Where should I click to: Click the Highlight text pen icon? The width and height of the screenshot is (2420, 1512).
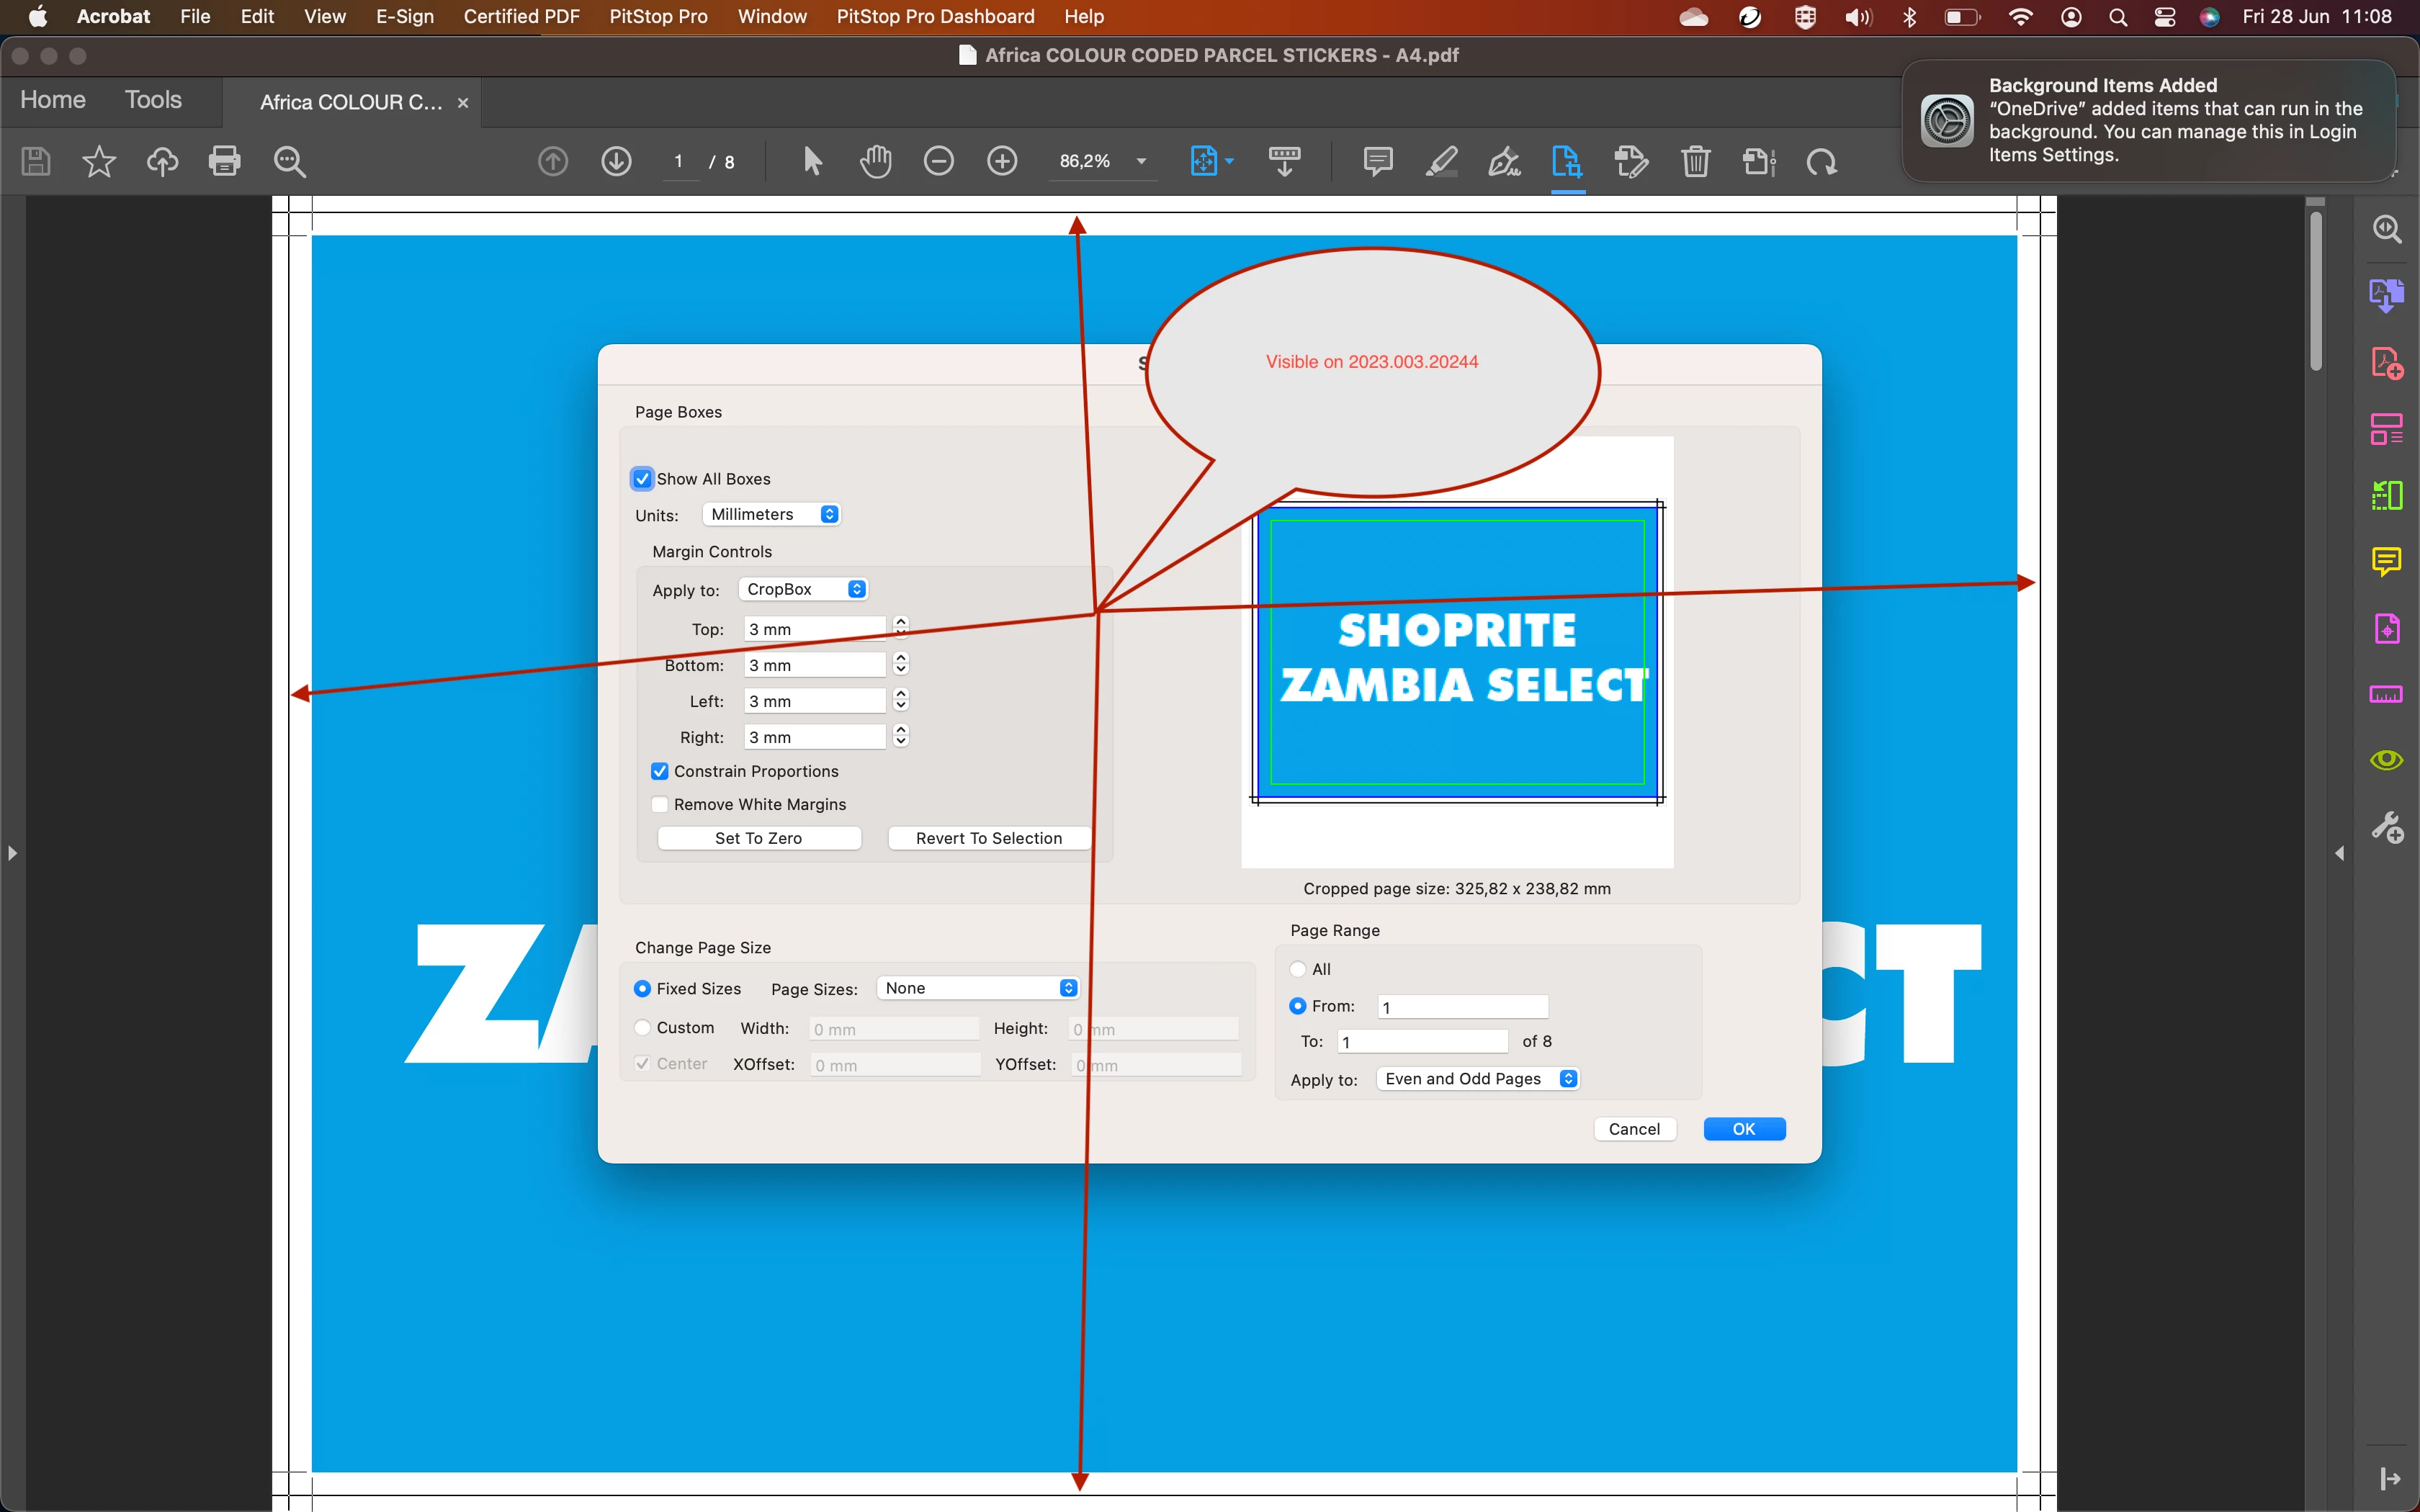[1441, 161]
